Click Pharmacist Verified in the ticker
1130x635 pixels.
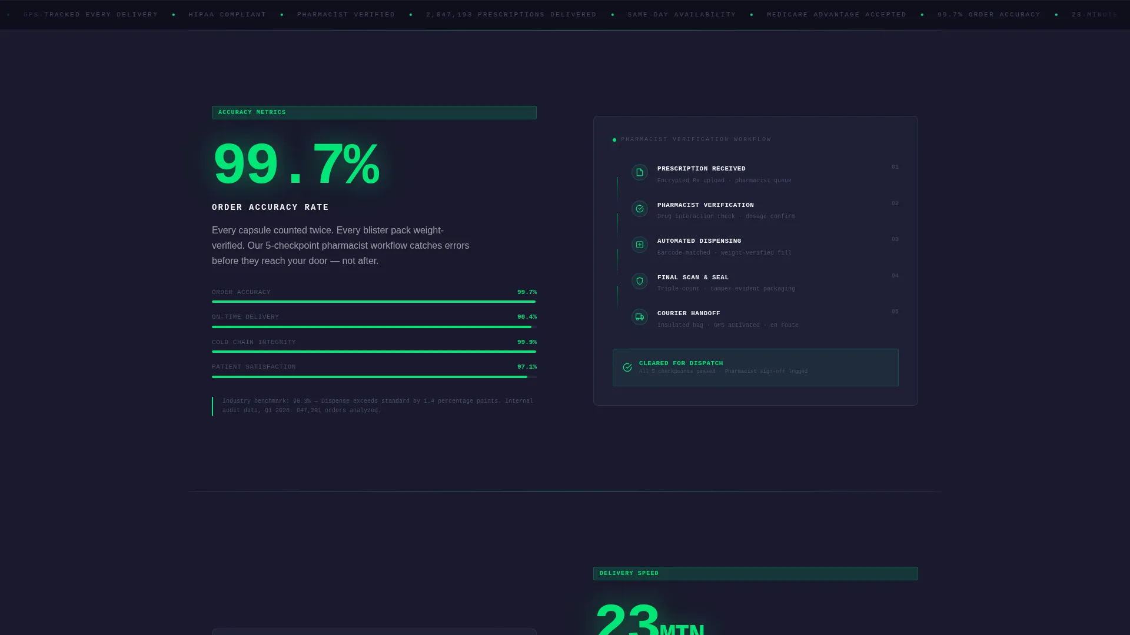pos(346,15)
